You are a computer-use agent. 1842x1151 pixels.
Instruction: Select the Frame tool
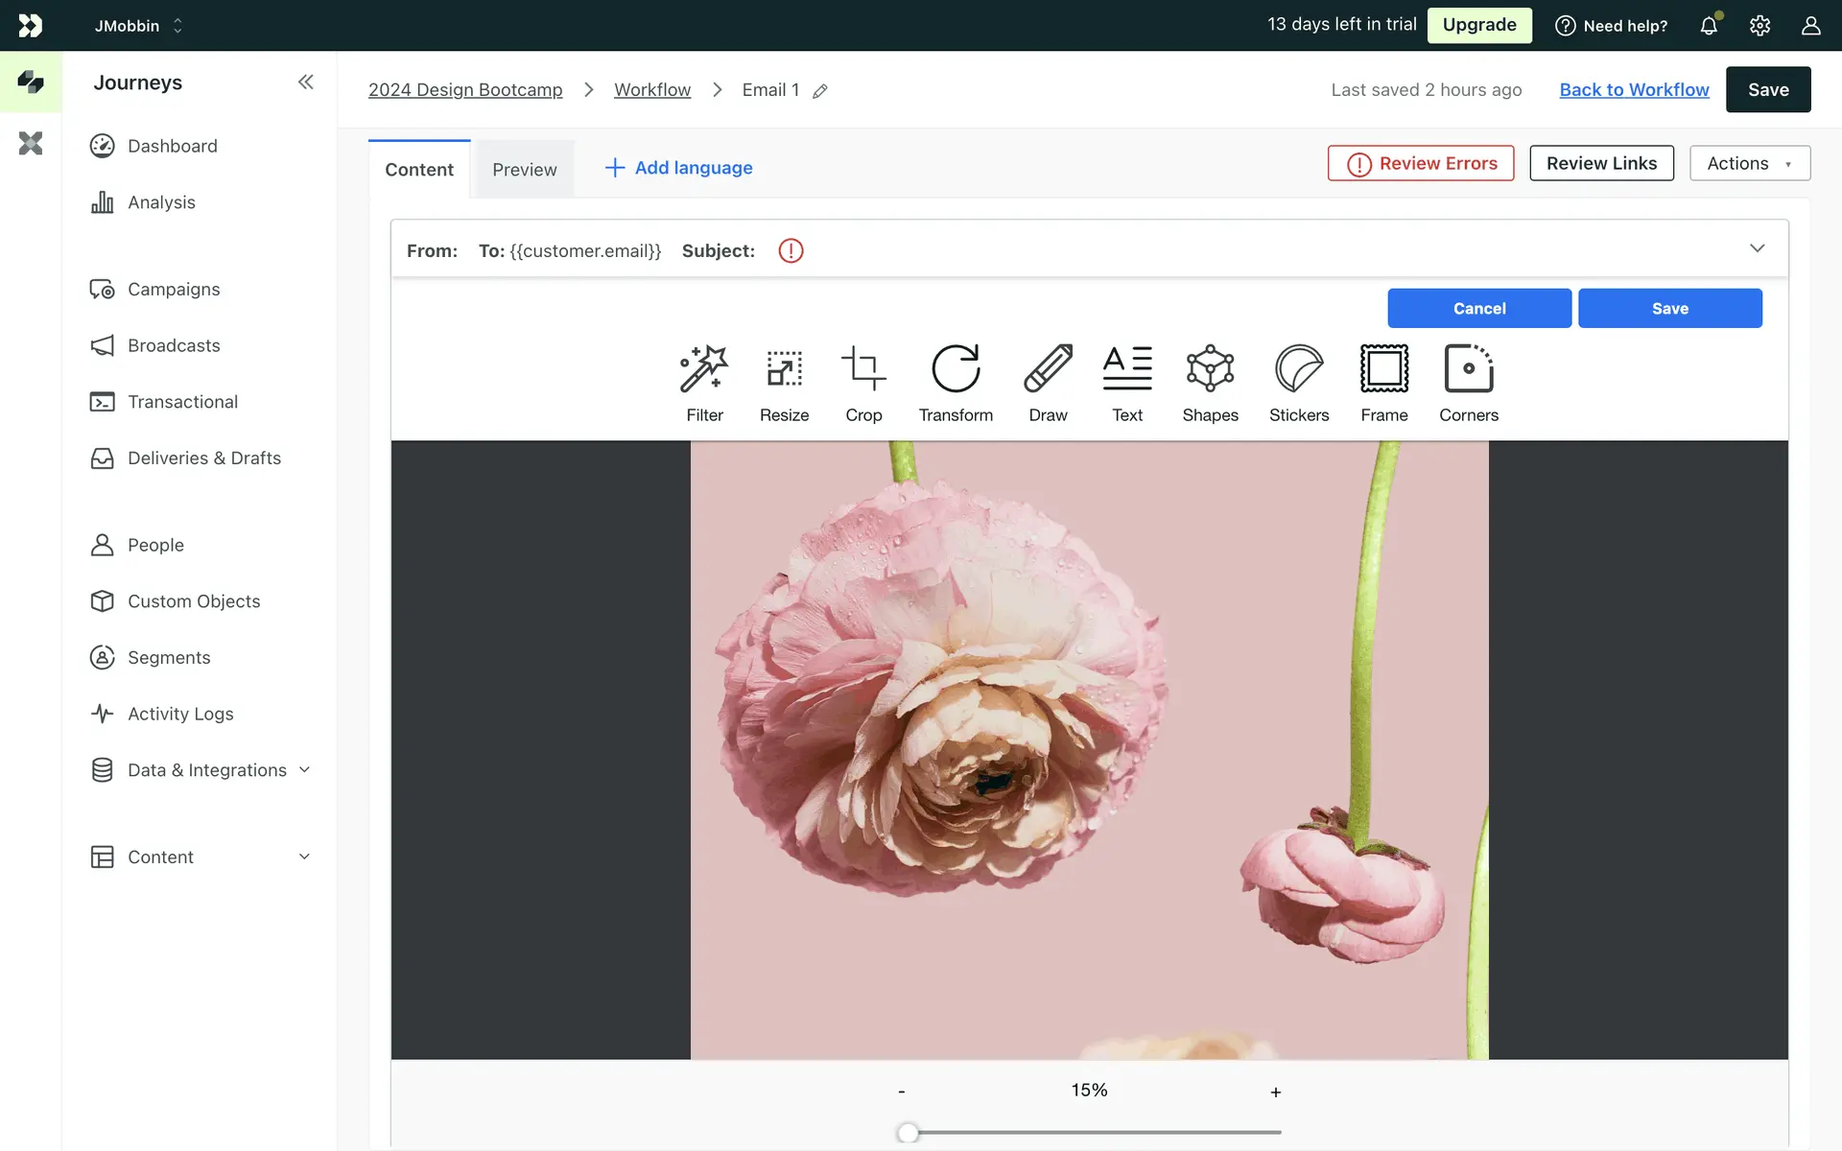pos(1383,383)
